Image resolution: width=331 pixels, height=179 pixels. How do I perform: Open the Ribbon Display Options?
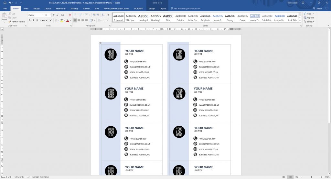(303, 3)
